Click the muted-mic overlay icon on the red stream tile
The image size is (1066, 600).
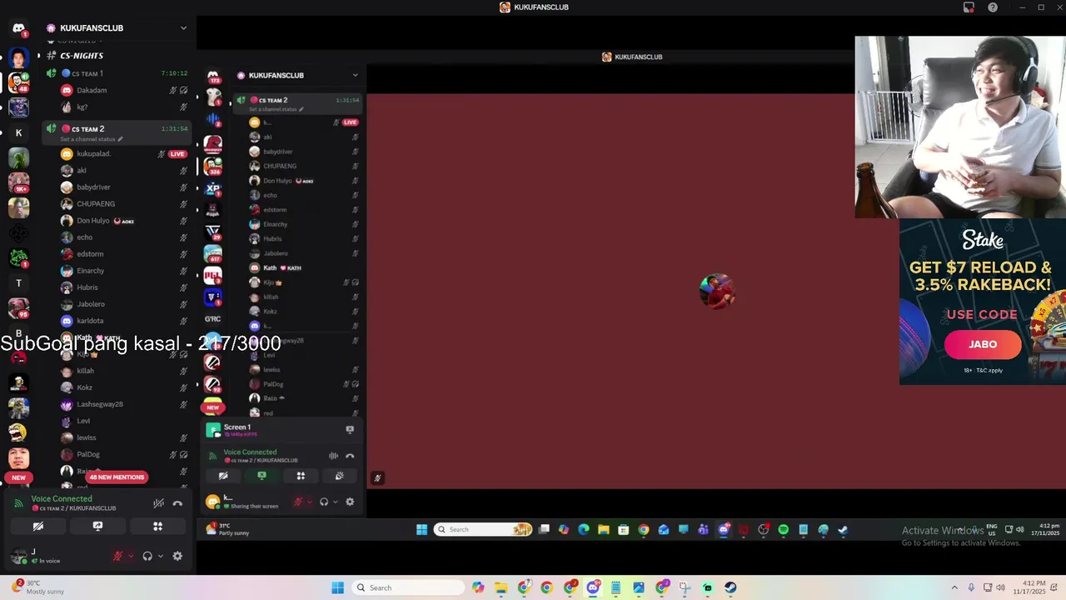pyautogui.click(x=377, y=478)
